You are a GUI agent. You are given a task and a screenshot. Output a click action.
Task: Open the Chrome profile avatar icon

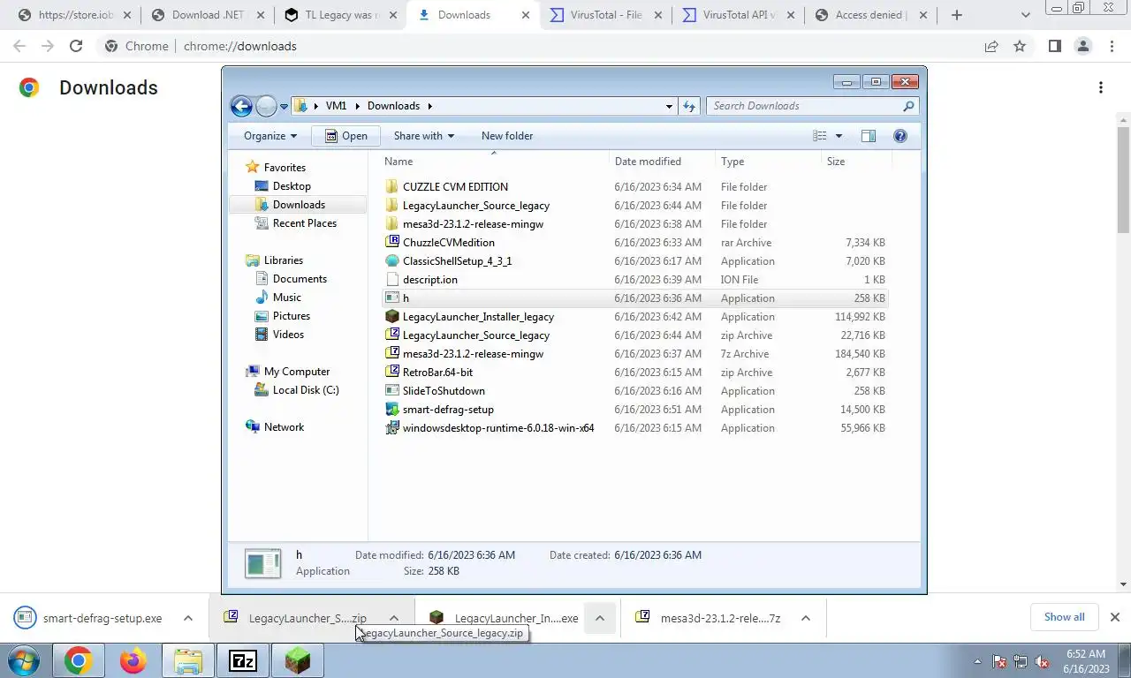1082,46
